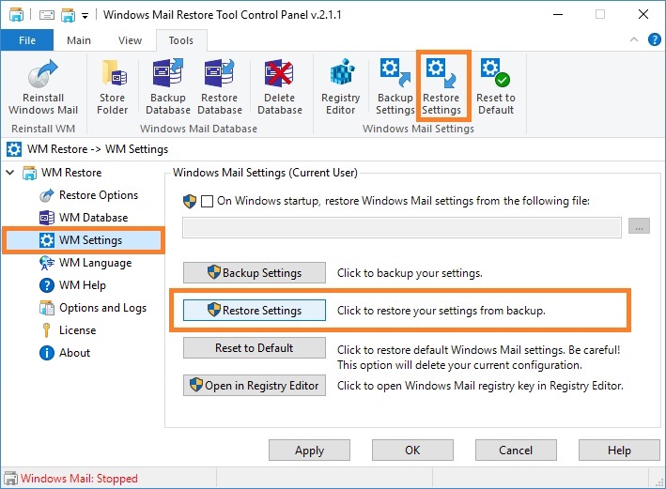
Task: Click Reinstall Windows Mail ribbon icon
Action: [43, 87]
